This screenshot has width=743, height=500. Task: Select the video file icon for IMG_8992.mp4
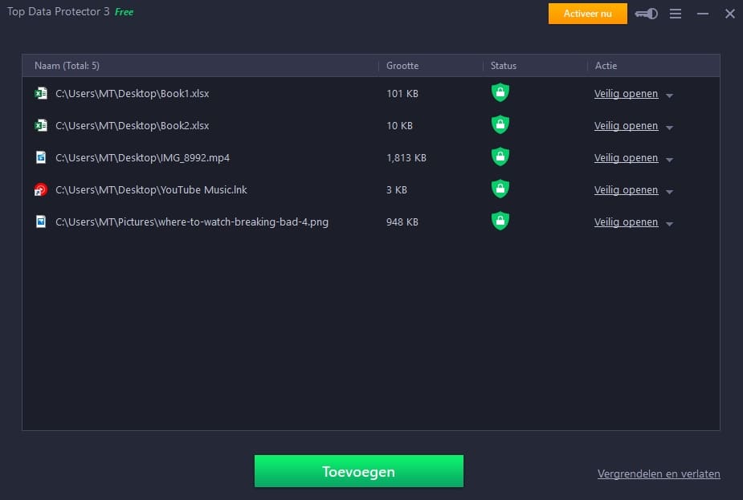point(41,157)
